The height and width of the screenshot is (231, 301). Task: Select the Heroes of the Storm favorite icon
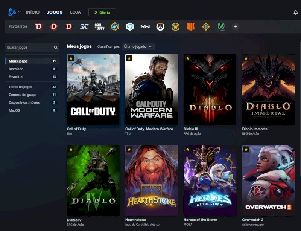[130, 27]
